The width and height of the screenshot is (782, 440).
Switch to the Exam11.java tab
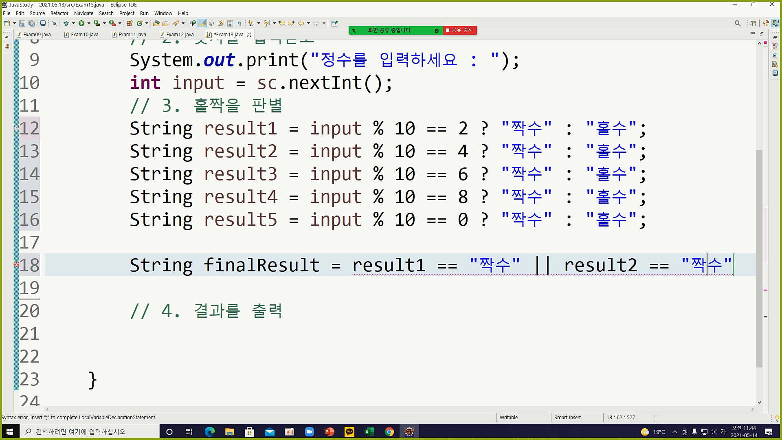132,35
